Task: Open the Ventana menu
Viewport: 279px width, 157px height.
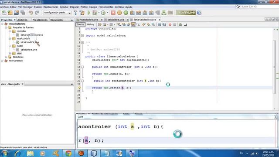Action: click(x=119, y=7)
